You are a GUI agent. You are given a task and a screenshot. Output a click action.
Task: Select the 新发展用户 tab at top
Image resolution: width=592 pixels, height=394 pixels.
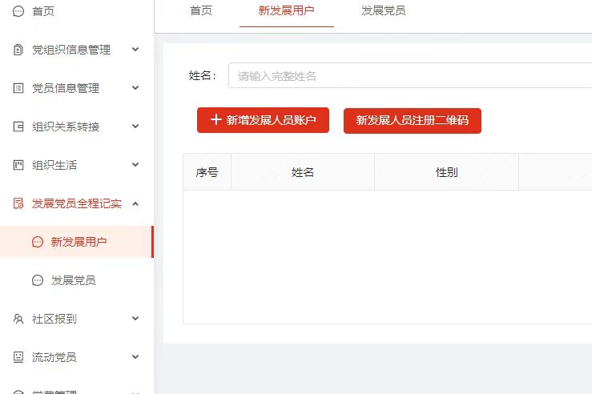click(x=286, y=11)
